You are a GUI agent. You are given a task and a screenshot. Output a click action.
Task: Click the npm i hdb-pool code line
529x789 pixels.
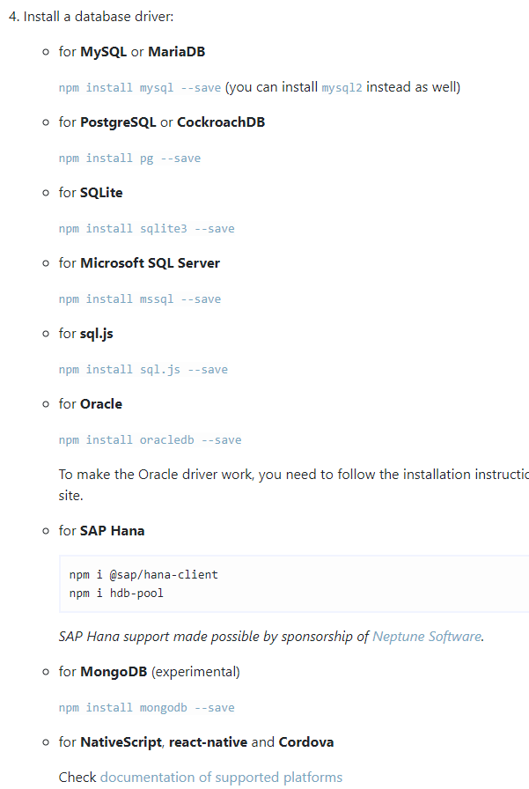[x=116, y=593]
